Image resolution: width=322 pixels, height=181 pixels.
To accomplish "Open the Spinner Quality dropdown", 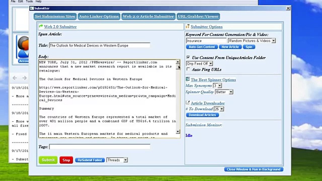I will [224, 92].
